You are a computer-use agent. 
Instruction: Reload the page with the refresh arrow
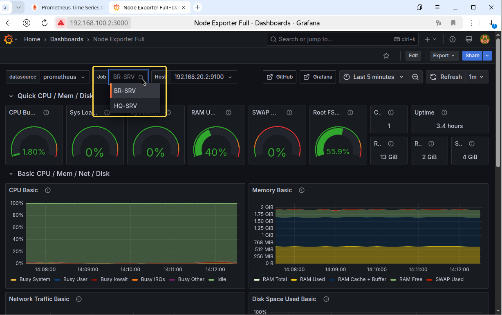point(45,23)
